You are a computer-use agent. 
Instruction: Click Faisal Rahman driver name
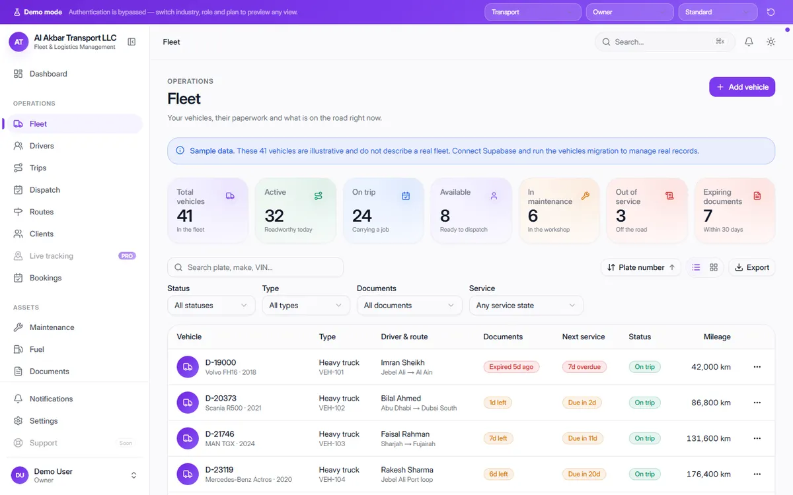[405, 434]
